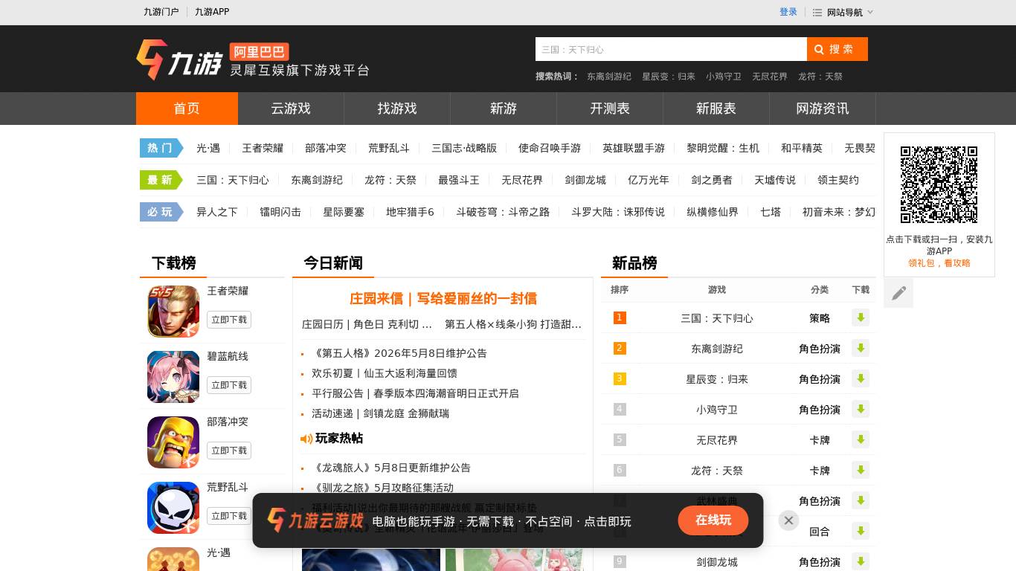Click category 策略 in ranking table
This screenshot has height=571, width=1016.
click(820, 318)
